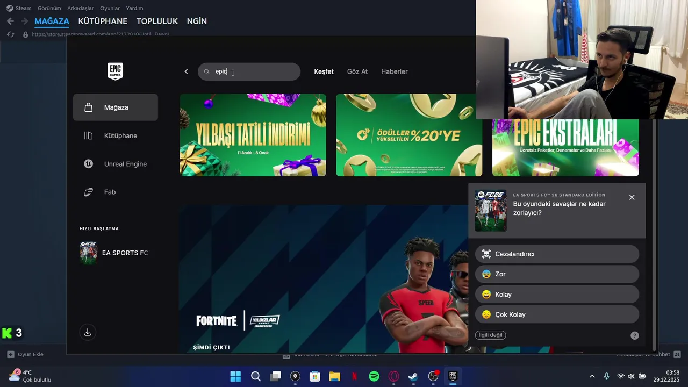Open Wi-Fi network tray icon
Screen dimensions: 688x387
(x=621, y=376)
